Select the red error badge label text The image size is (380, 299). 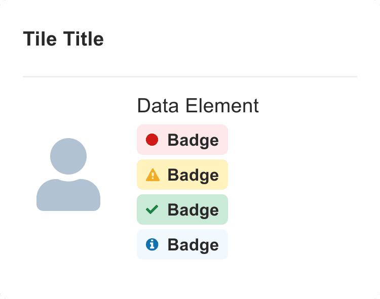[193, 140]
